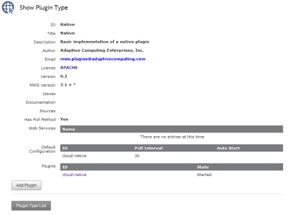Click the mws.plugins@adaptivecomputing.com email link

(x=103, y=59)
